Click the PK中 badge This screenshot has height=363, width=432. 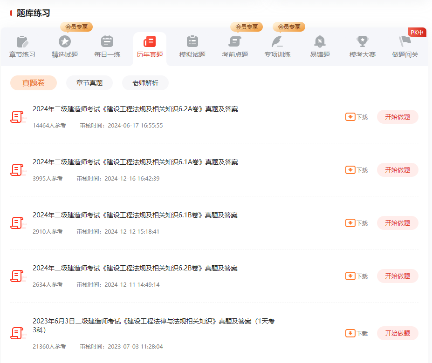point(417,32)
